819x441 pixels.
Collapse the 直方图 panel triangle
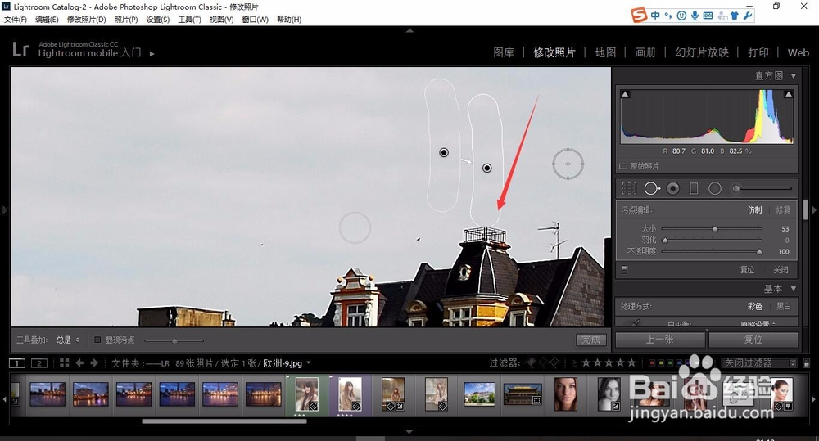794,76
